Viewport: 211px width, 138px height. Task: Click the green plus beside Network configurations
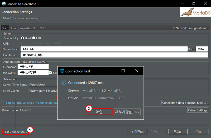174,28
